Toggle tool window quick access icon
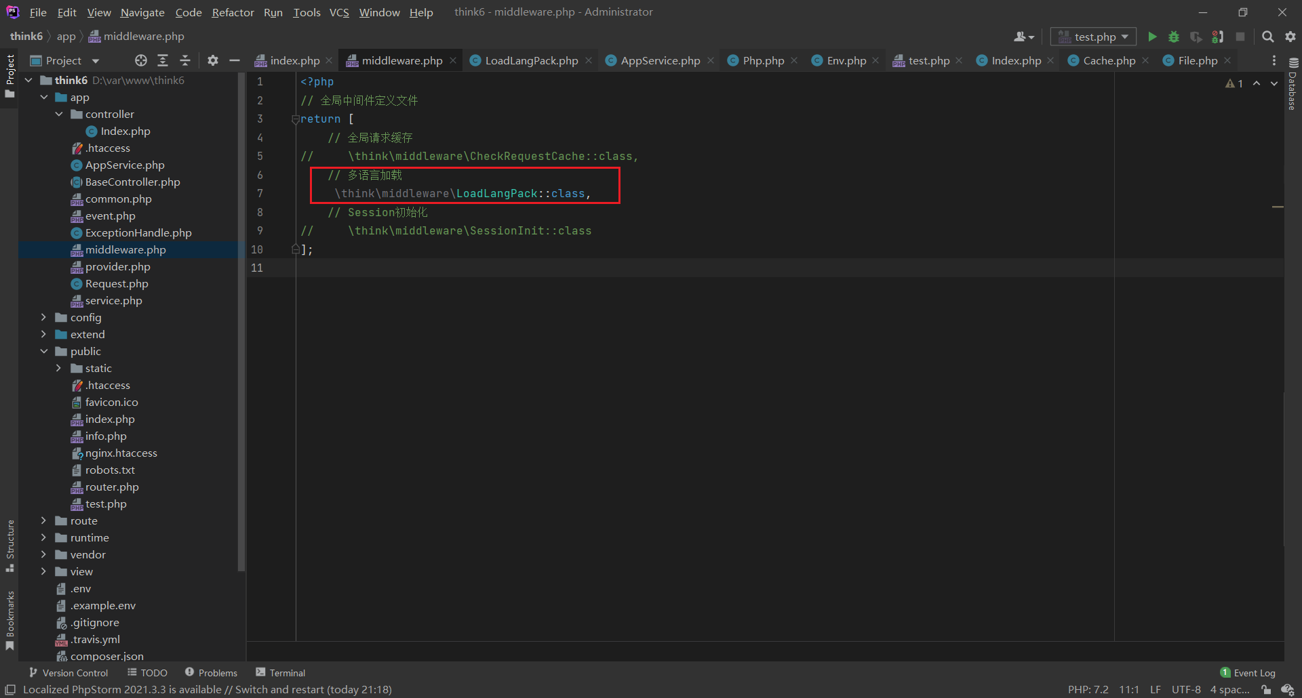Image resolution: width=1302 pixels, height=698 pixels. coord(10,690)
